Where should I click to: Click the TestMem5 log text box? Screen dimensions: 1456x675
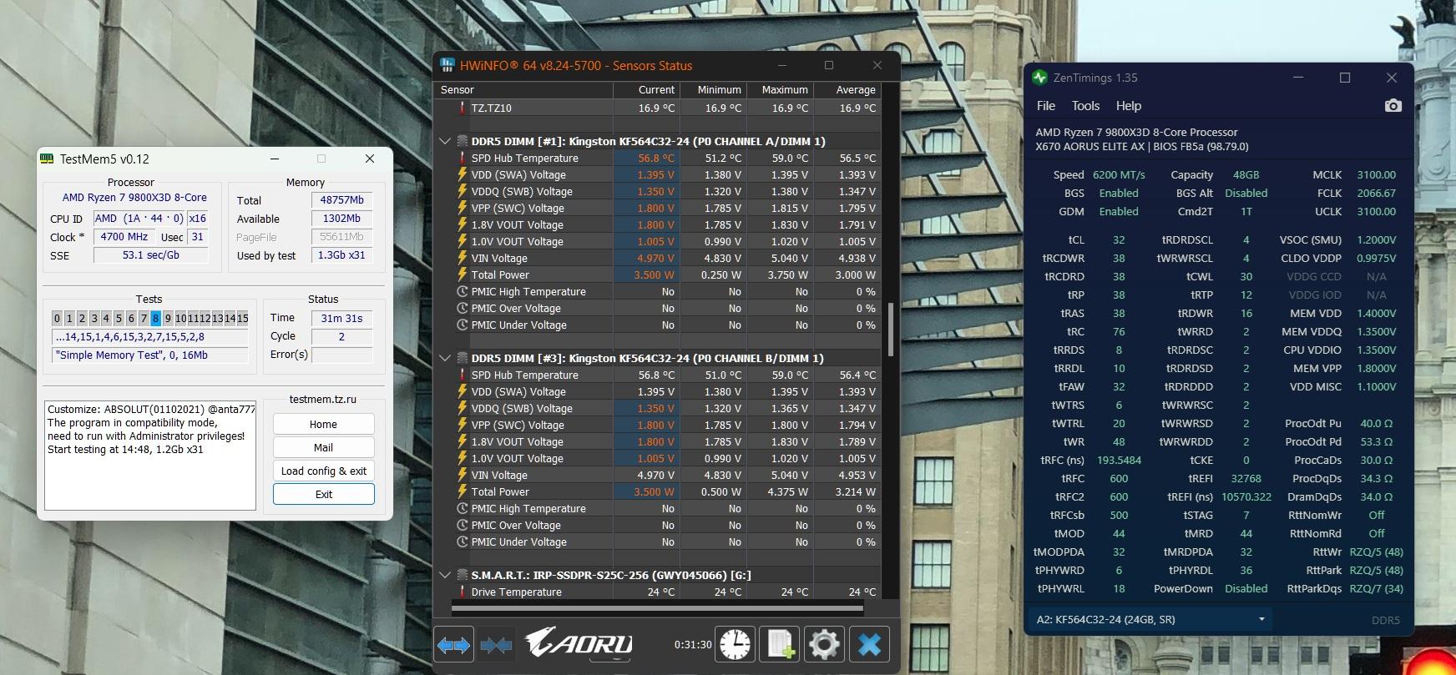150,456
